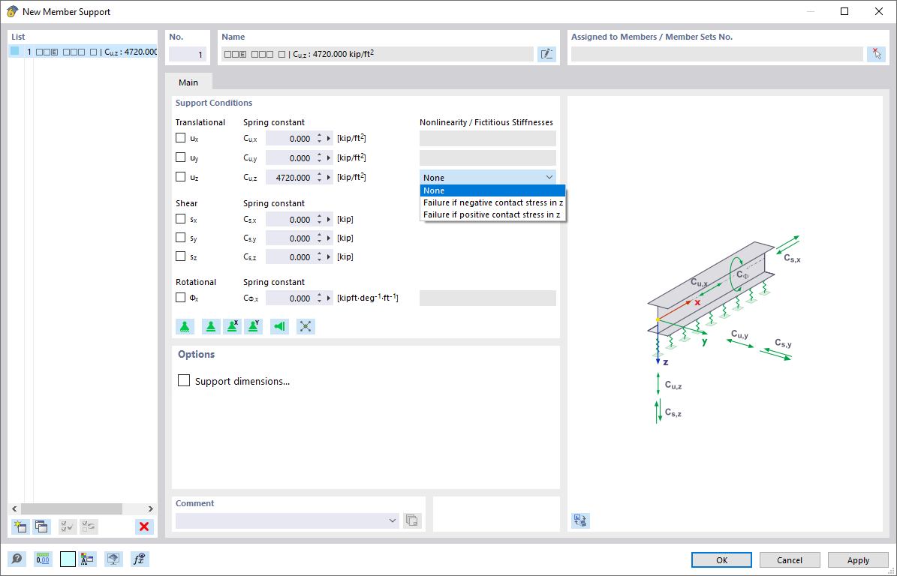Apply the second green hinged support preset
897x576 pixels.
point(211,326)
